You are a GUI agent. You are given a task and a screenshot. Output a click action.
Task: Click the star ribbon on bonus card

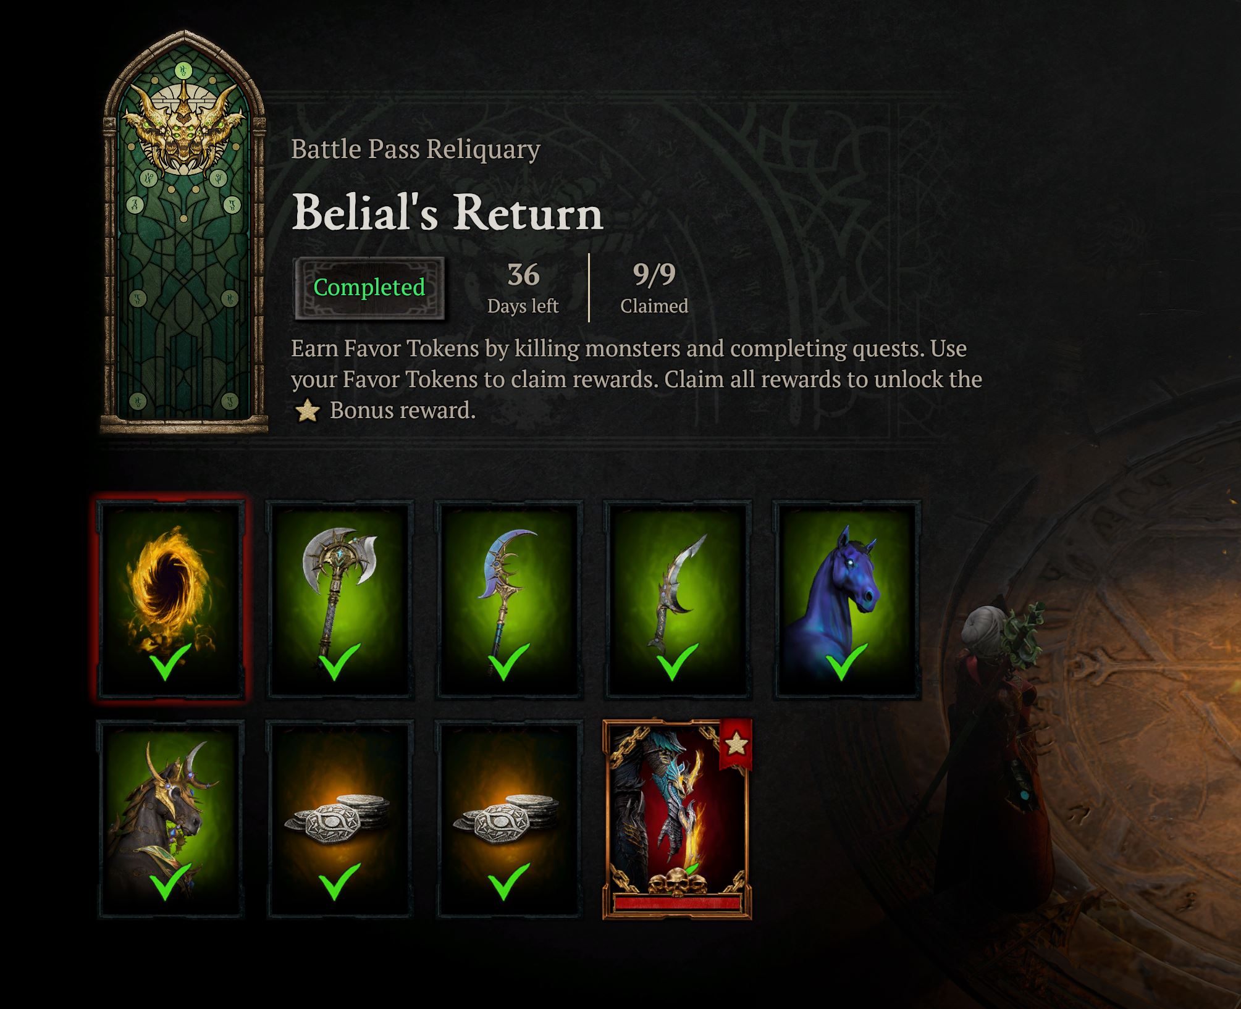click(x=736, y=745)
